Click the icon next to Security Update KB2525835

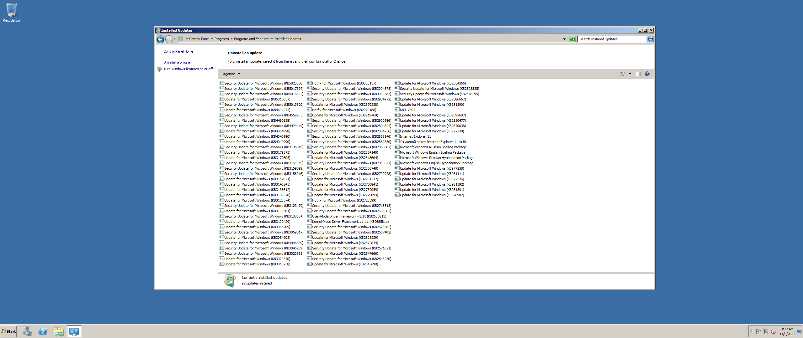(397, 88)
